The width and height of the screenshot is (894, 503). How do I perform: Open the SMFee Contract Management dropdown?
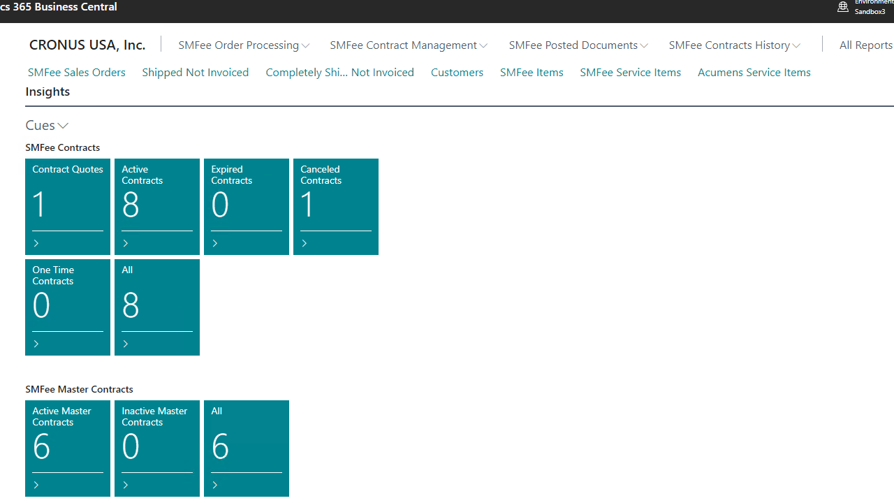408,45
